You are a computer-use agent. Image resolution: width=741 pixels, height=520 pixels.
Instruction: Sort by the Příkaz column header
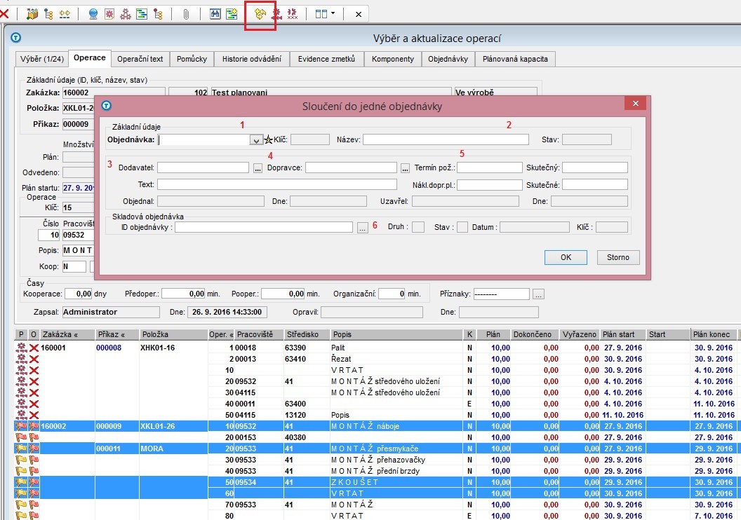click(116, 334)
